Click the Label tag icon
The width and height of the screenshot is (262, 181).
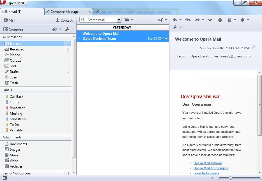pos(242,20)
